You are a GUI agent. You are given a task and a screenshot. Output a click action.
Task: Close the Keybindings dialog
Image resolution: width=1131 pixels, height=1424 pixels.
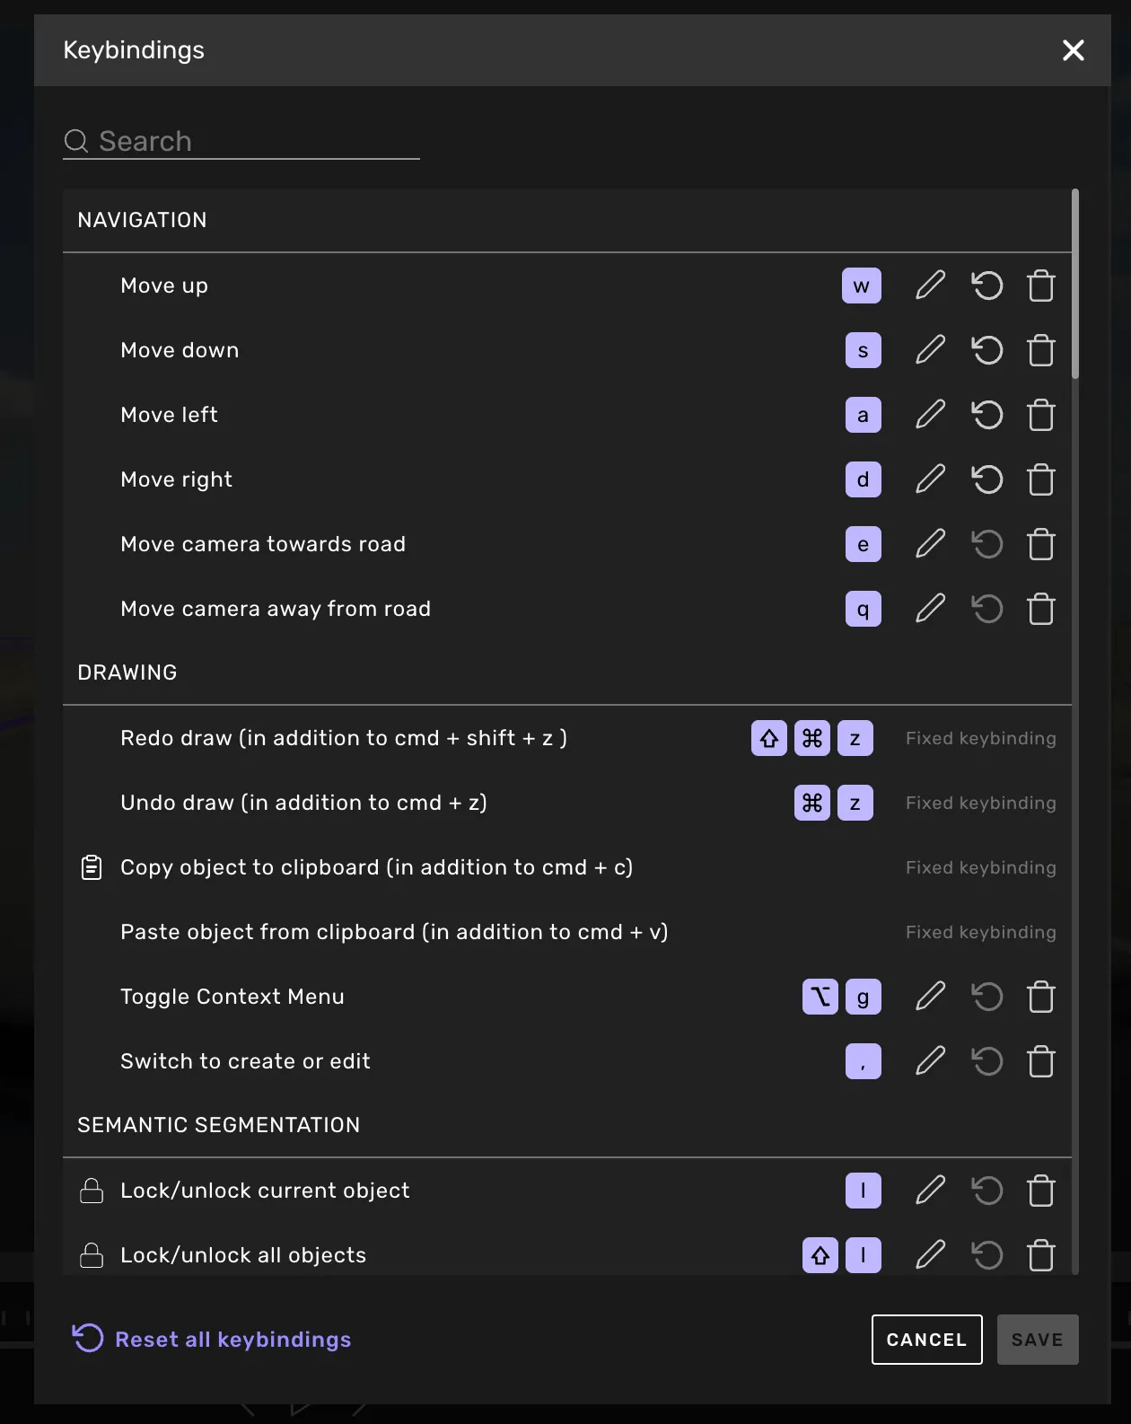pos(1074,50)
